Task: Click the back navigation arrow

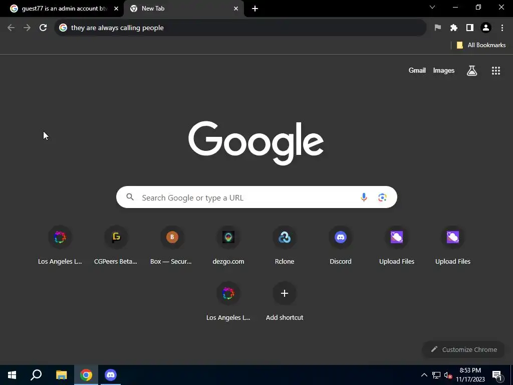Action: 11,28
